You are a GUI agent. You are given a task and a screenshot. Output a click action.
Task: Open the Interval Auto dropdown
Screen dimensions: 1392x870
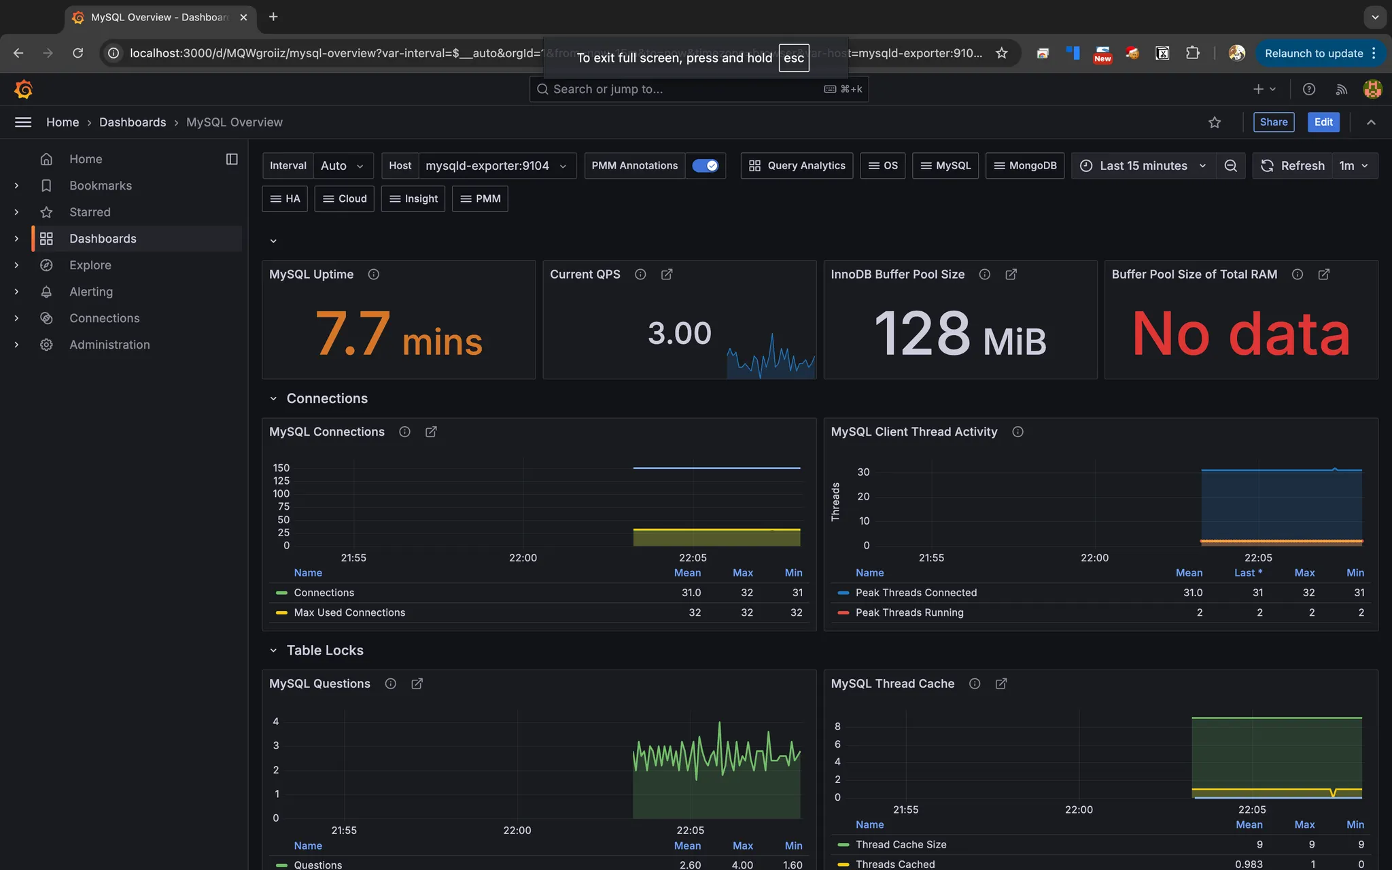click(343, 166)
